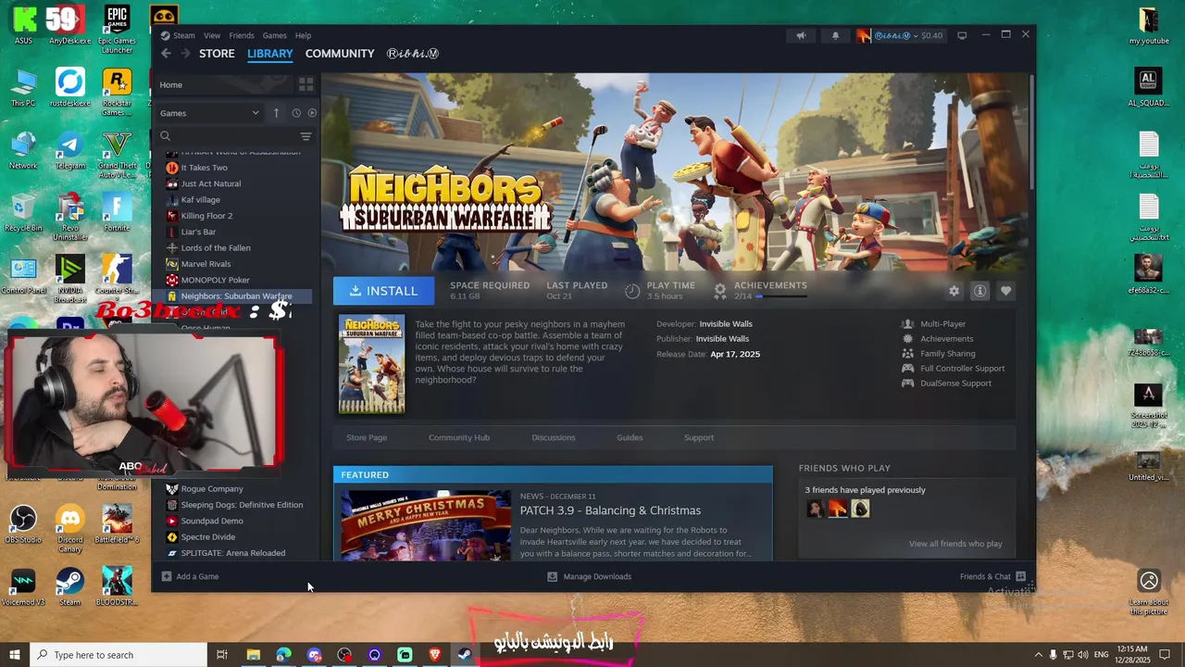Open Task View on the taskbar
This screenshot has width=1185, height=667.
222,655
